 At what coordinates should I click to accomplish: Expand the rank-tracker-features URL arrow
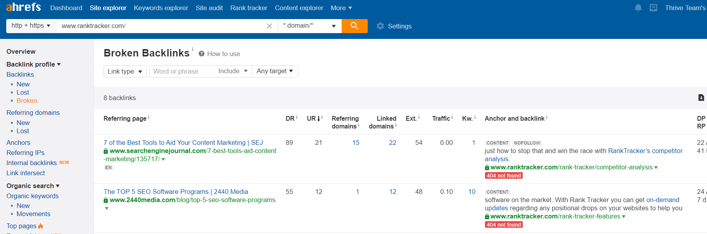click(x=624, y=216)
